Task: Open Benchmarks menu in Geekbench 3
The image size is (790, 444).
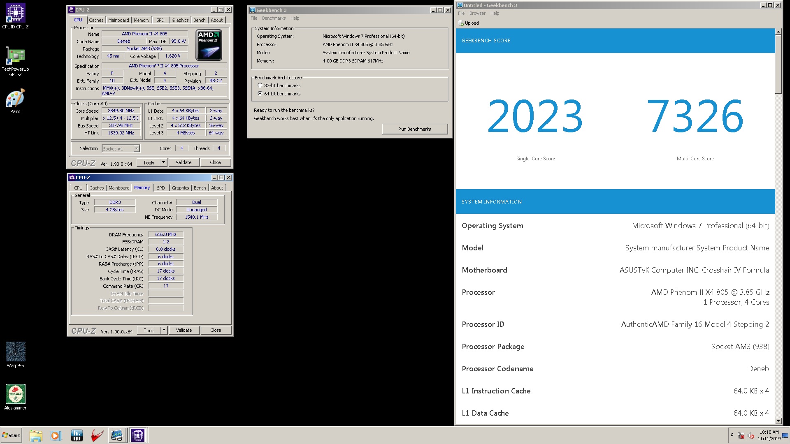Action: point(274,18)
